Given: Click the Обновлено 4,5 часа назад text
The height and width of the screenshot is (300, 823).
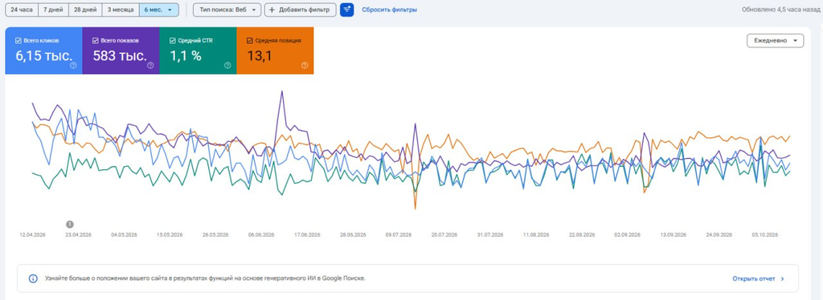Looking at the screenshot, I should (780, 10).
